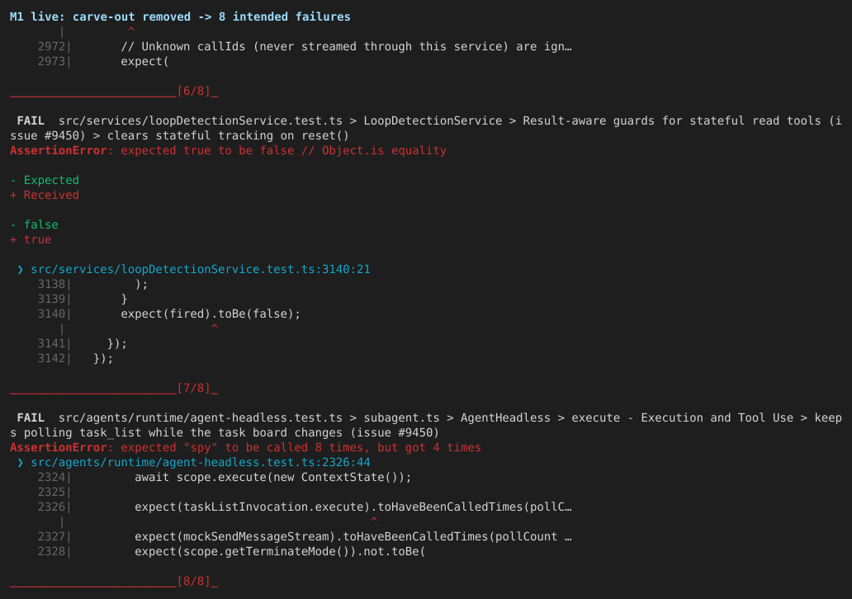
Task: Select the [7/8] failure separator
Action: 114,389
